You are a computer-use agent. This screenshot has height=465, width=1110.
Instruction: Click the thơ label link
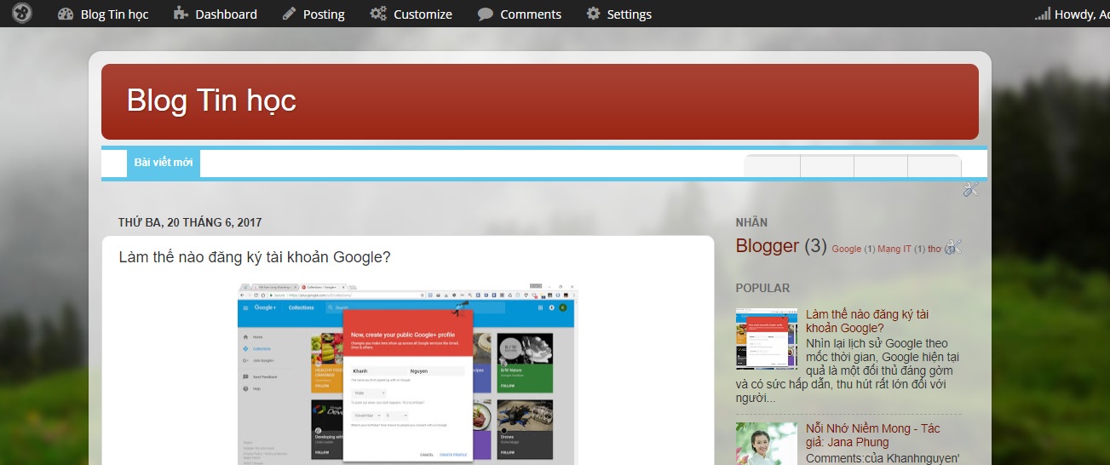tap(935, 249)
